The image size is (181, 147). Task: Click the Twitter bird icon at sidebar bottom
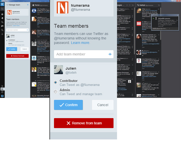(2, 96)
